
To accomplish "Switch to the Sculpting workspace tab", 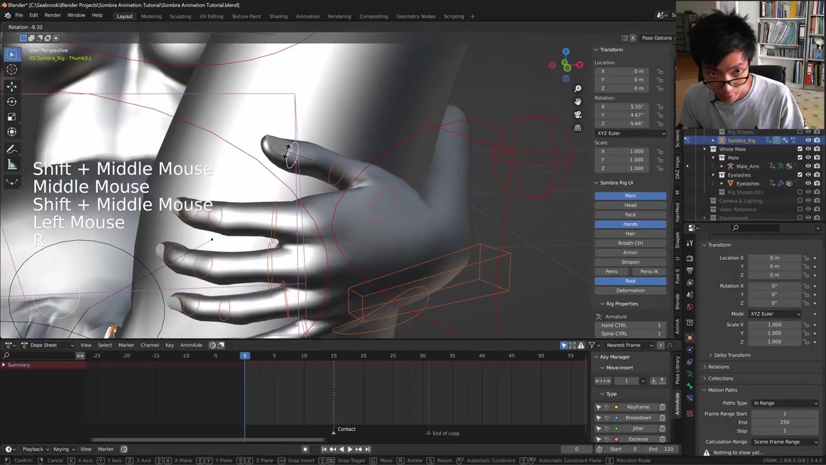I will click(x=180, y=16).
